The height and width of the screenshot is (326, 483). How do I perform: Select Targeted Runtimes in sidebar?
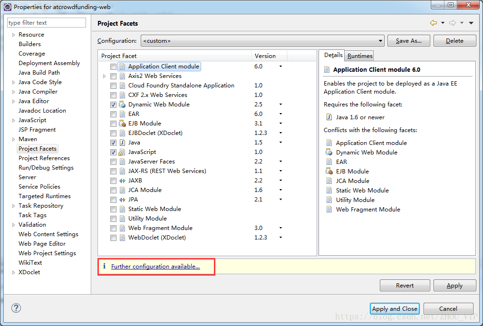44,196
